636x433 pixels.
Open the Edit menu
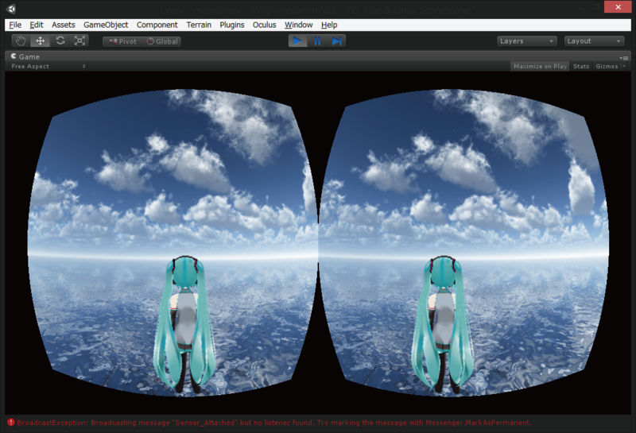[x=36, y=25]
